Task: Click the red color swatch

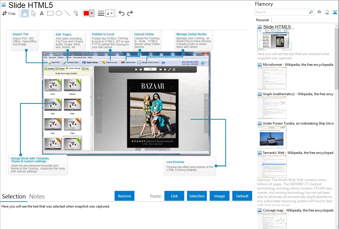Action: pos(86,13)
